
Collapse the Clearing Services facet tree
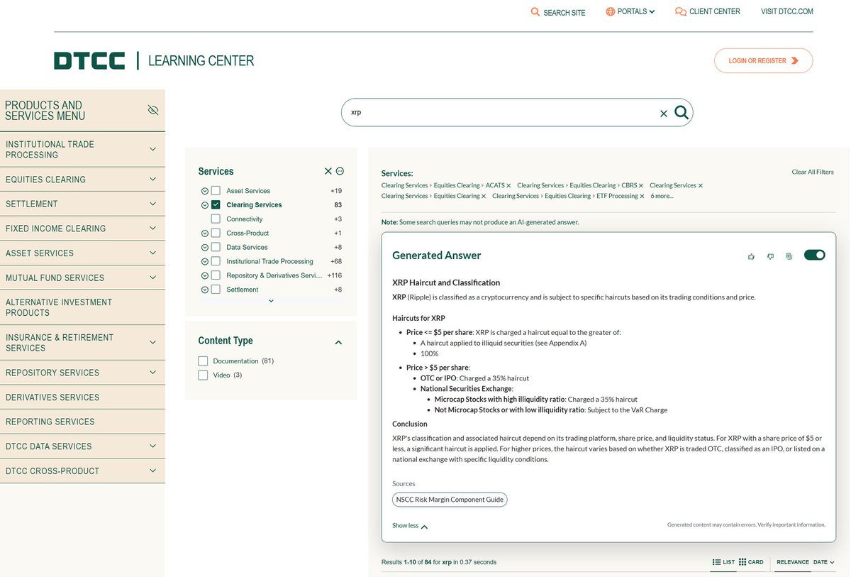click(205, 205)
